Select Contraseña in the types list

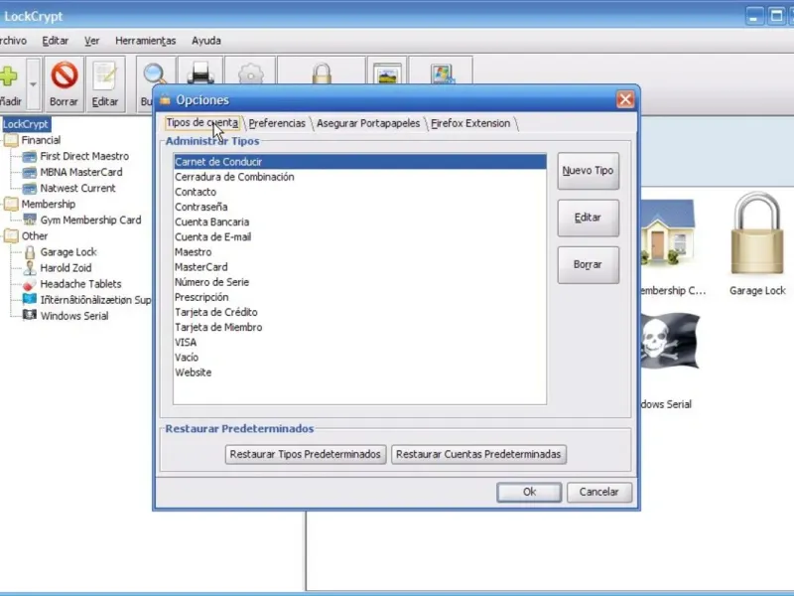tap(359, 207)
